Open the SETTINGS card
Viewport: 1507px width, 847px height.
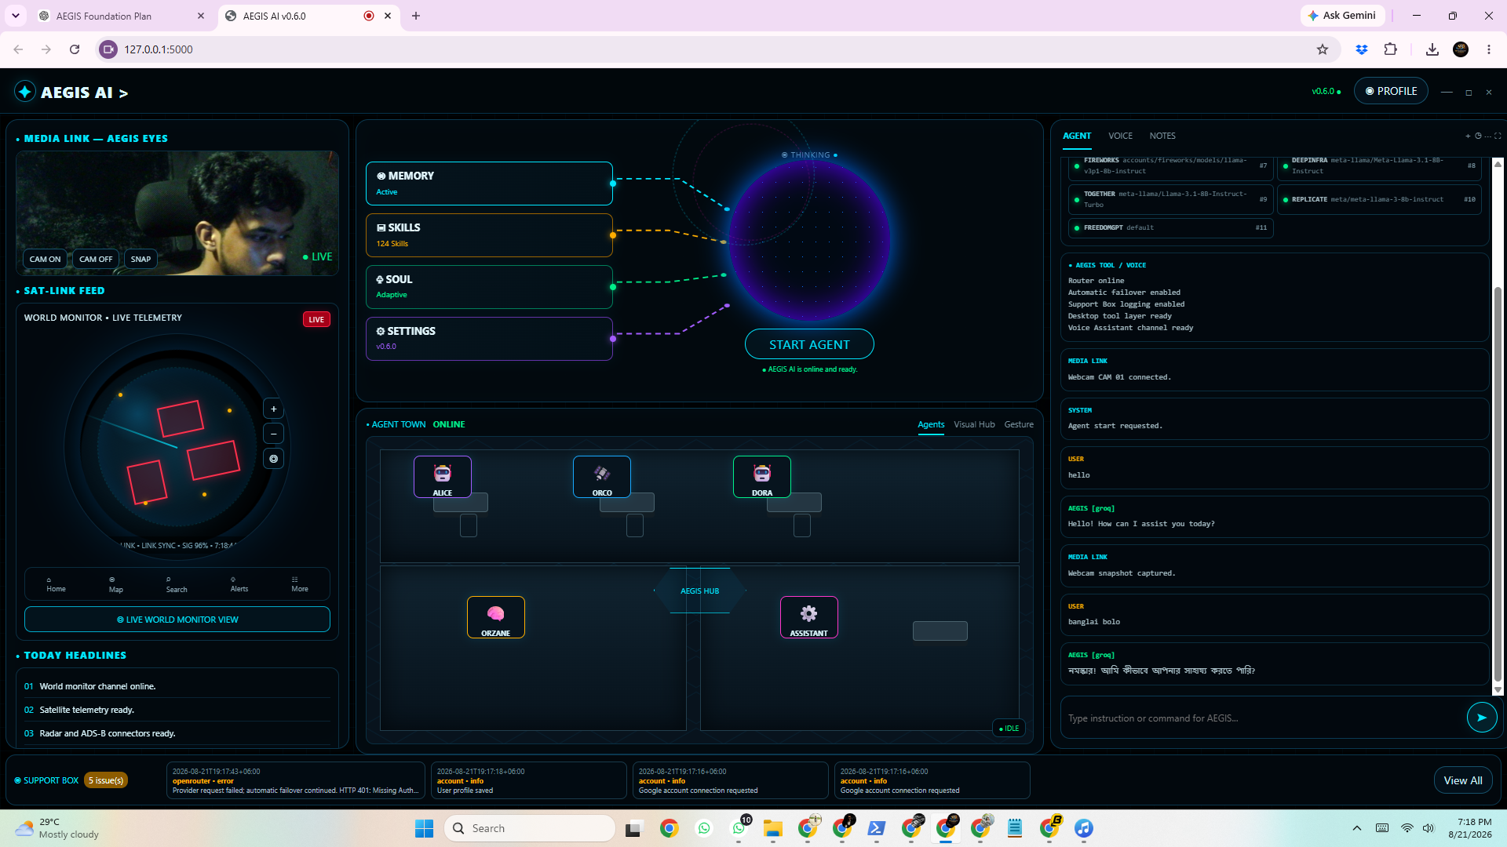coord(489,339)
